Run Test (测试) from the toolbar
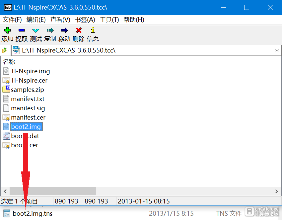The image size is (282, 220). click(x=36, y=30)
